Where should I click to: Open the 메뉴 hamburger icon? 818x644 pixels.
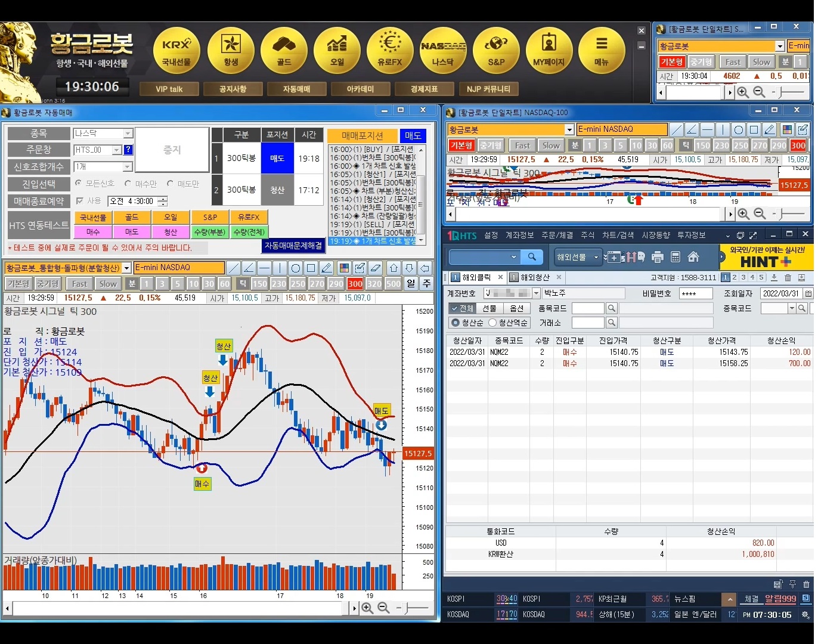coord(602,50)
